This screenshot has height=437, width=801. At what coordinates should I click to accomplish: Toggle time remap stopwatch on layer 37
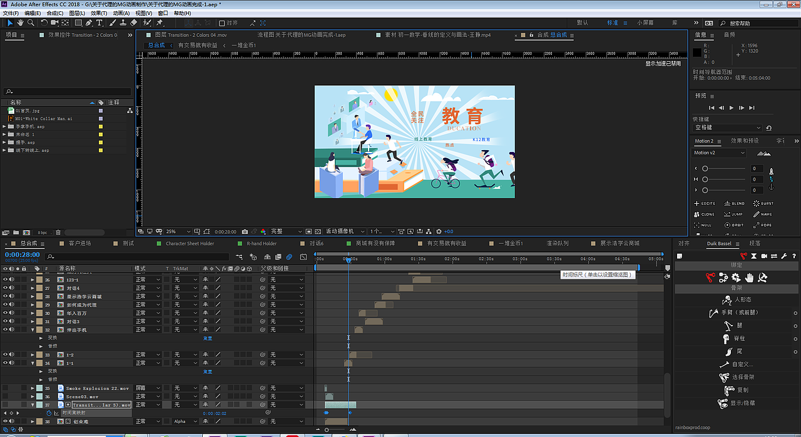[x=49, y=413]
